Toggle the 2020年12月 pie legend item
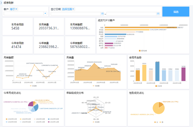 (53, 122)
